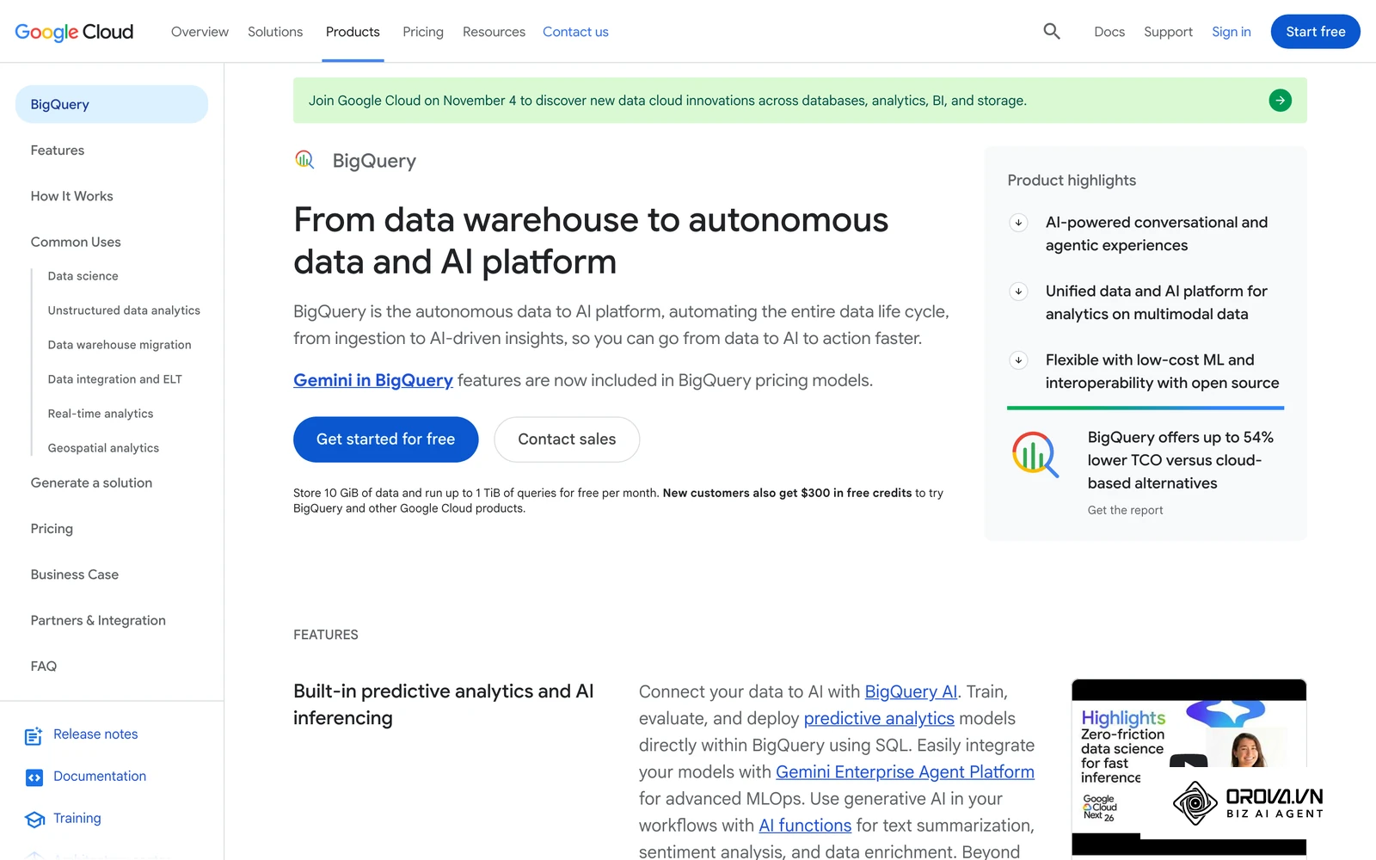1376x860 pixels.
Task: Select Common Uses in the sidebar
Action: pyautogui.click(x=76, y=243)
